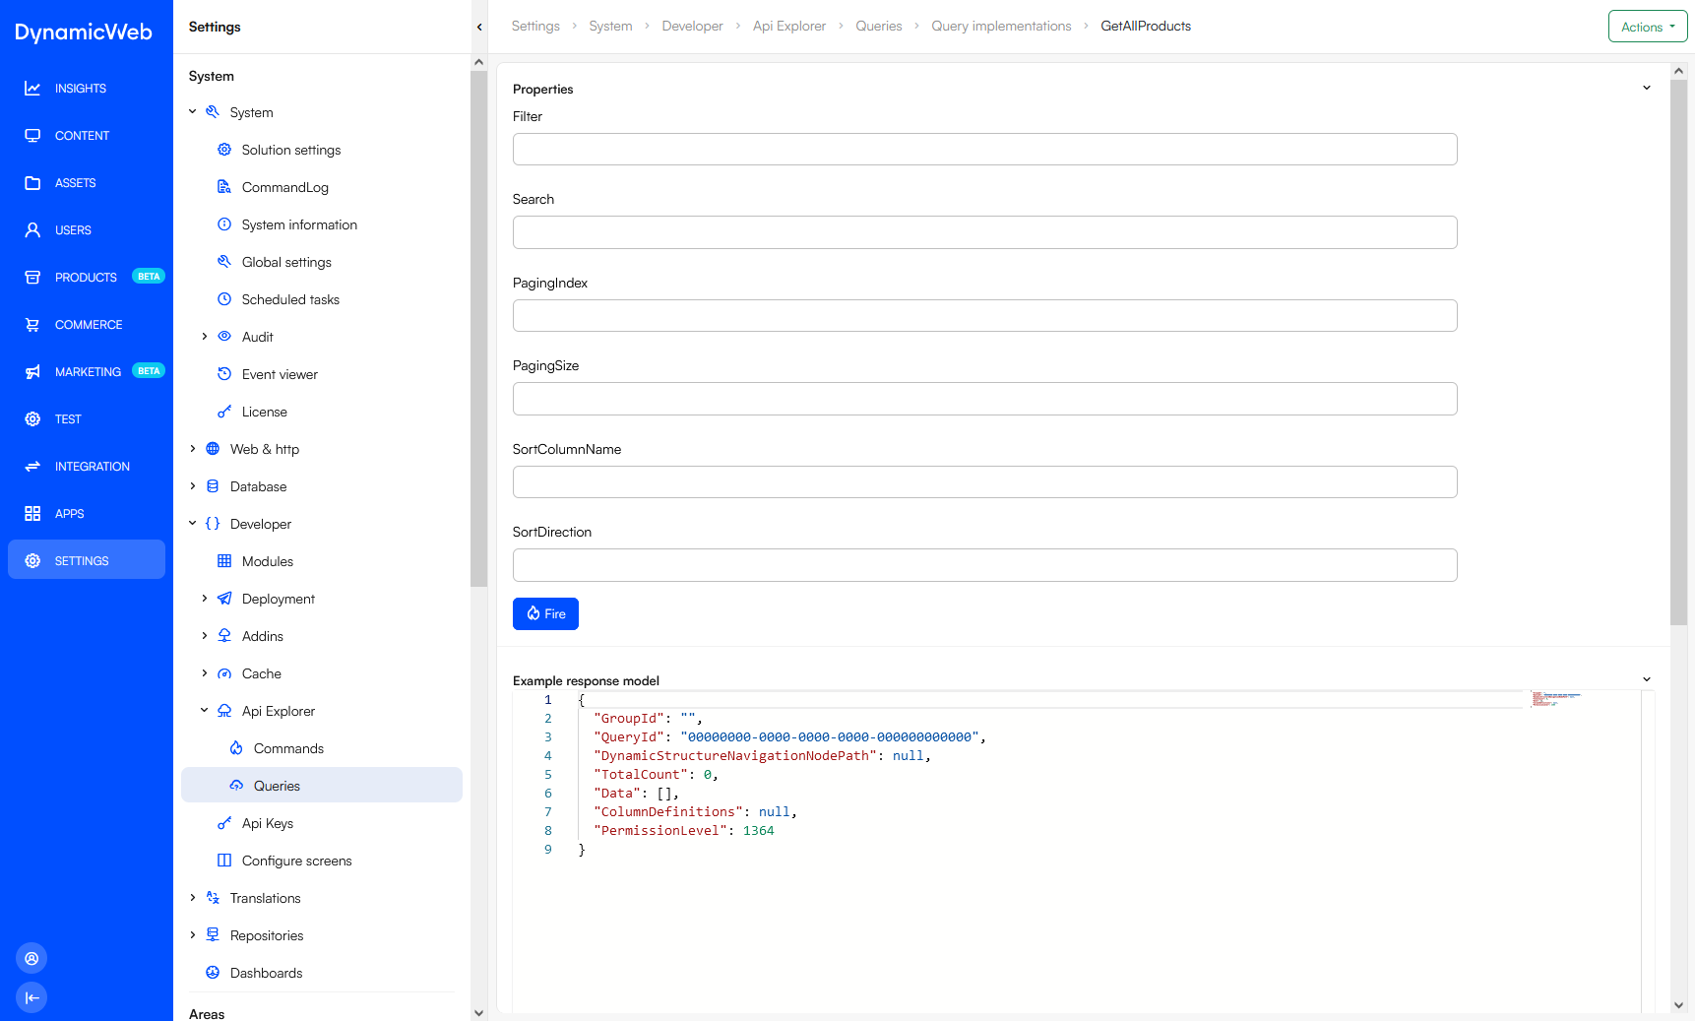The height and width of the screenshot is (1021, 1695).
Task: Expand the Cache tree node
Action: point(205,673)
